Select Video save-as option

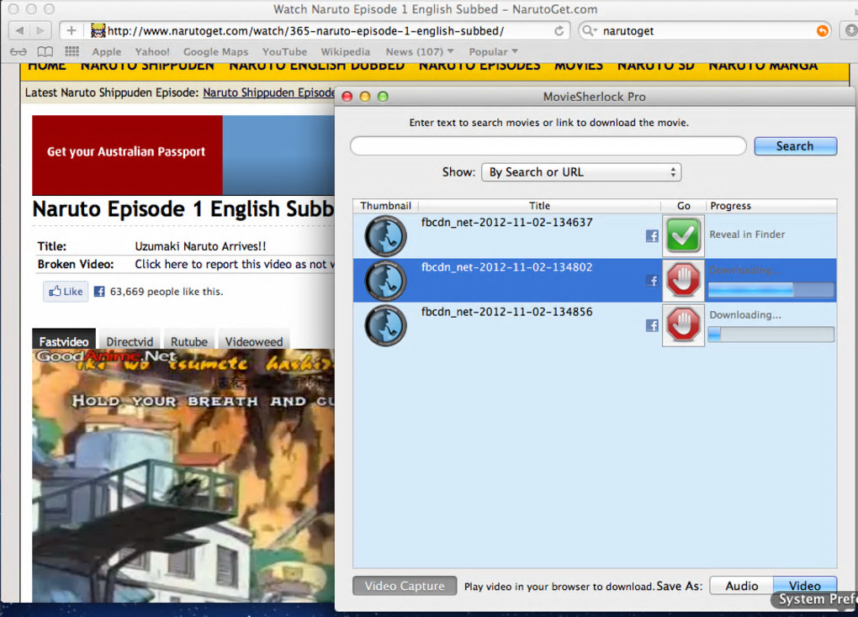pos(805,586)
